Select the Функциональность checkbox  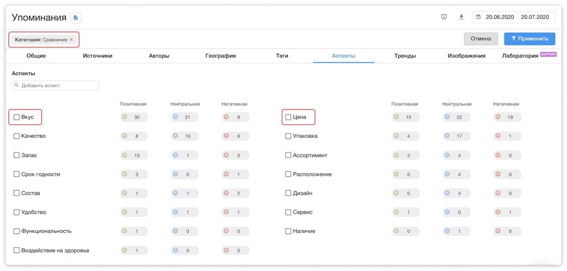(16, 231)
